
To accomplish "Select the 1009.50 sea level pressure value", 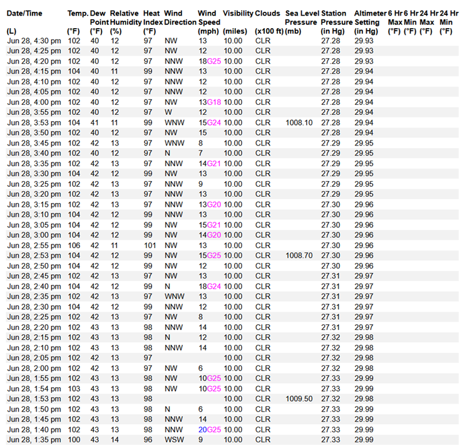I will click(299, 398).
